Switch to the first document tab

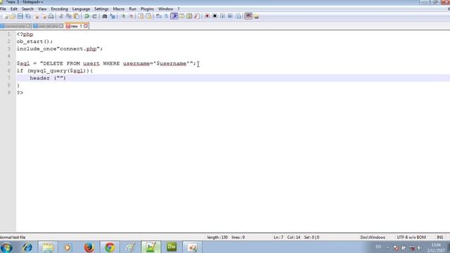click(15, 26)
